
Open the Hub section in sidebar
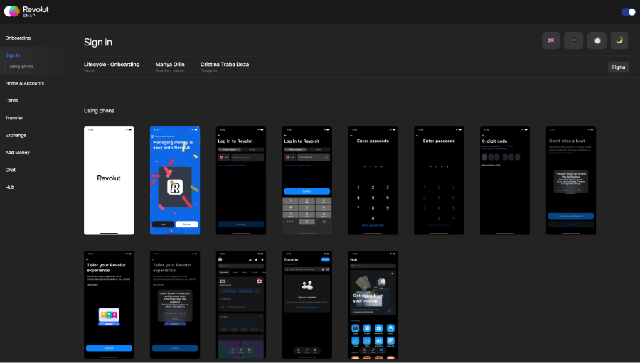tap(10, 188)
